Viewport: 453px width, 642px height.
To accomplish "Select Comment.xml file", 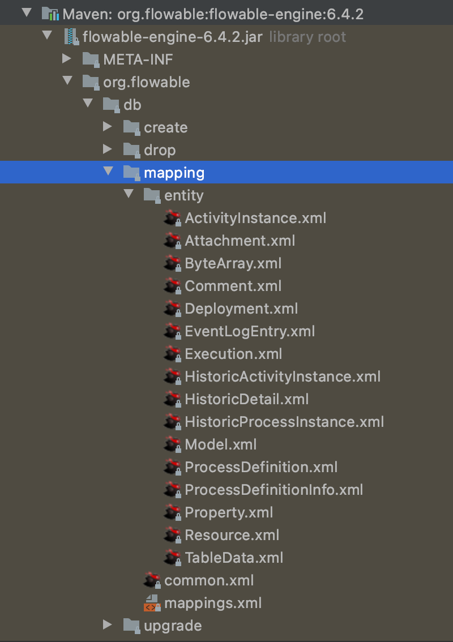I will (233, 286).
